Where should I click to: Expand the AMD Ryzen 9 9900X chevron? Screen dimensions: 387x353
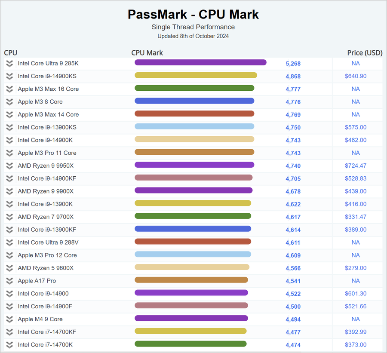pos(9,191)
